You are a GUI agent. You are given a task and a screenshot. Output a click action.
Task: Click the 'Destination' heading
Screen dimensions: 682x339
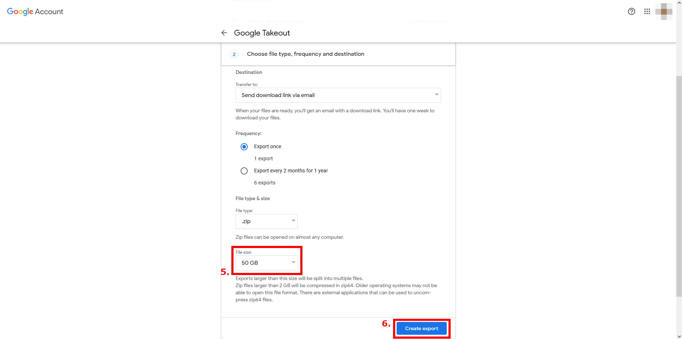pos(249,72)
